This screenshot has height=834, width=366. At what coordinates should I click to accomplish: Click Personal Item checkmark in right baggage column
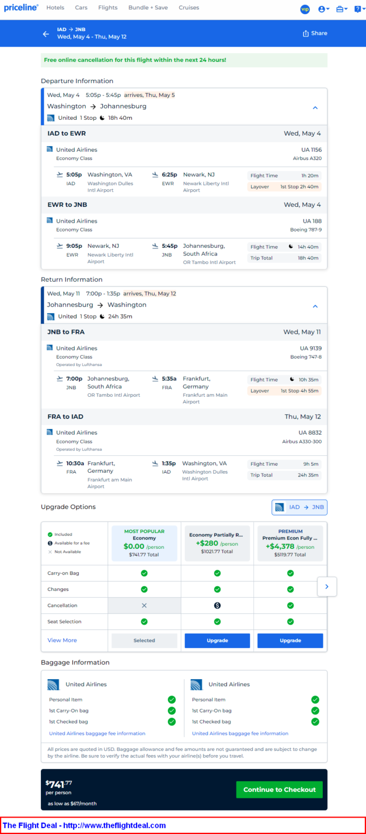315,699
